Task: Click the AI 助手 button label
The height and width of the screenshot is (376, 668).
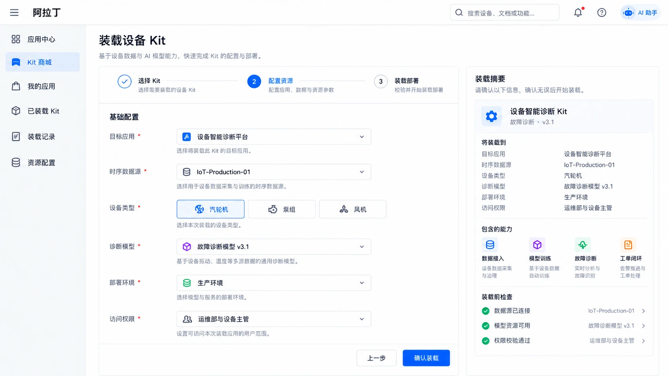Action: pyautogui.click(x=648, y=13)
